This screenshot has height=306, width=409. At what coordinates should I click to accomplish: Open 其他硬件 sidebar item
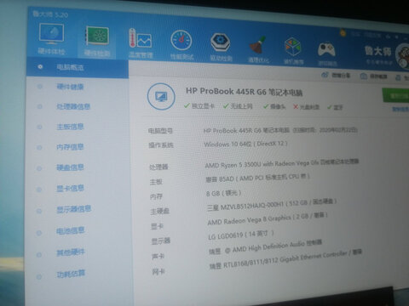tap(71, 252)
